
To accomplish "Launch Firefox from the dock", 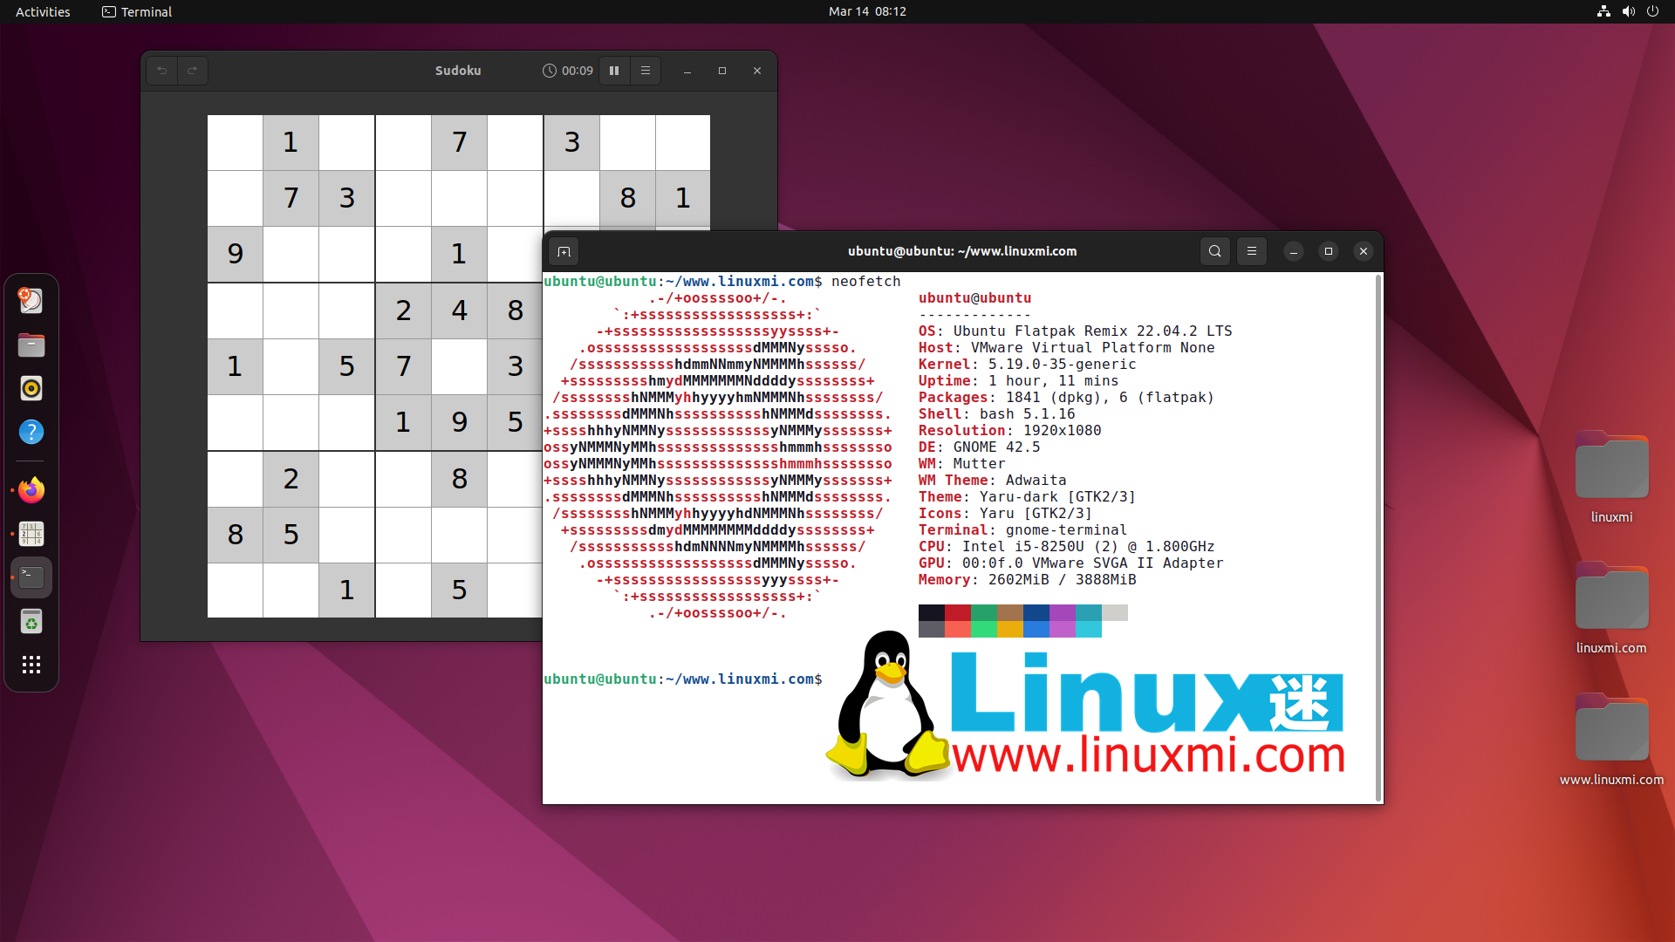I will point(31,490).
